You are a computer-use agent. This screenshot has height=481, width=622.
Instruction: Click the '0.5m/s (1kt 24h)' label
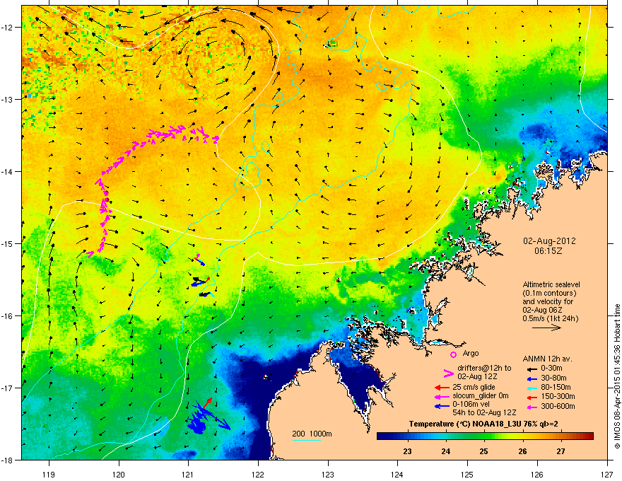click(550, 318)
